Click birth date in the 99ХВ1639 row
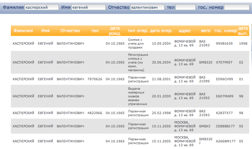This screenshot has width=252, height=149. tap(115, 43)
